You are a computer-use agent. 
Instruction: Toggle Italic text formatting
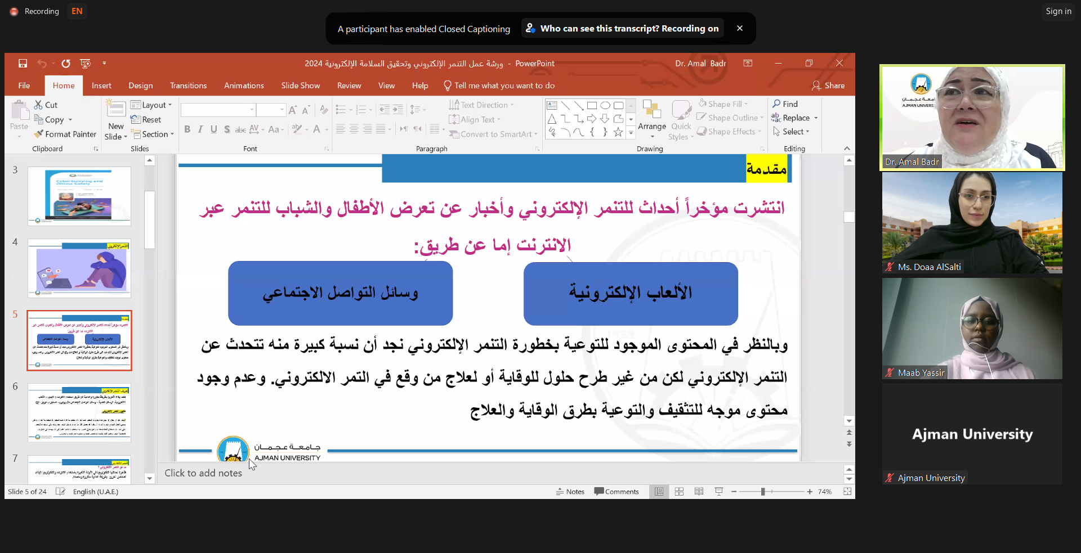[x=200, y=129]
